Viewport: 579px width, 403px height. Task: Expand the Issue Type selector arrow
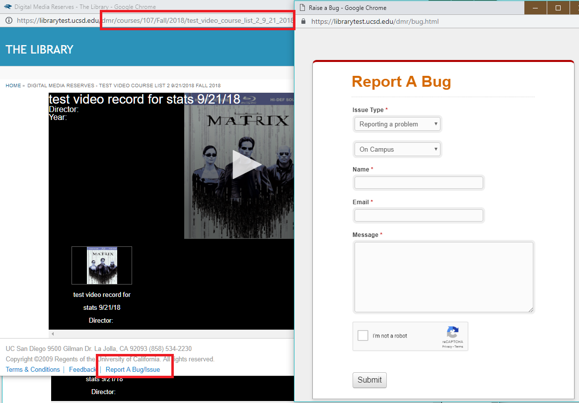tap(434, 123)
